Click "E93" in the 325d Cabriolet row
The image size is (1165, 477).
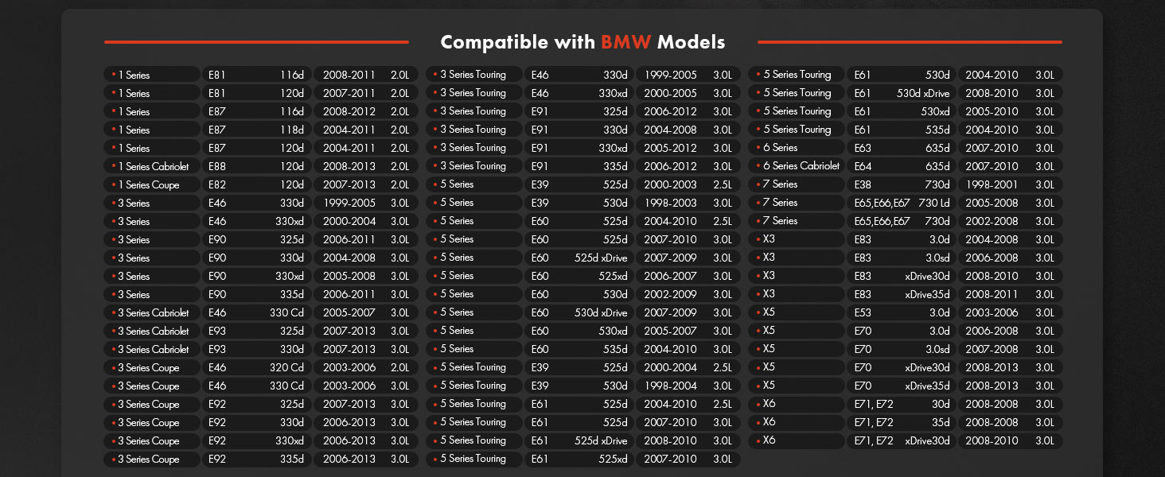coord(217,331)
